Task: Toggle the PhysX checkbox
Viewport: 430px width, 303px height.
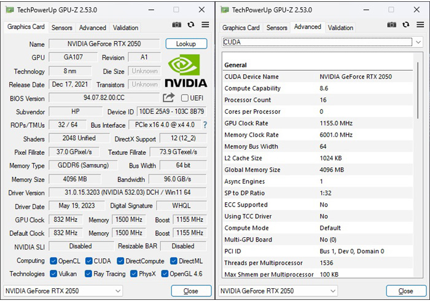Action: 134,273
